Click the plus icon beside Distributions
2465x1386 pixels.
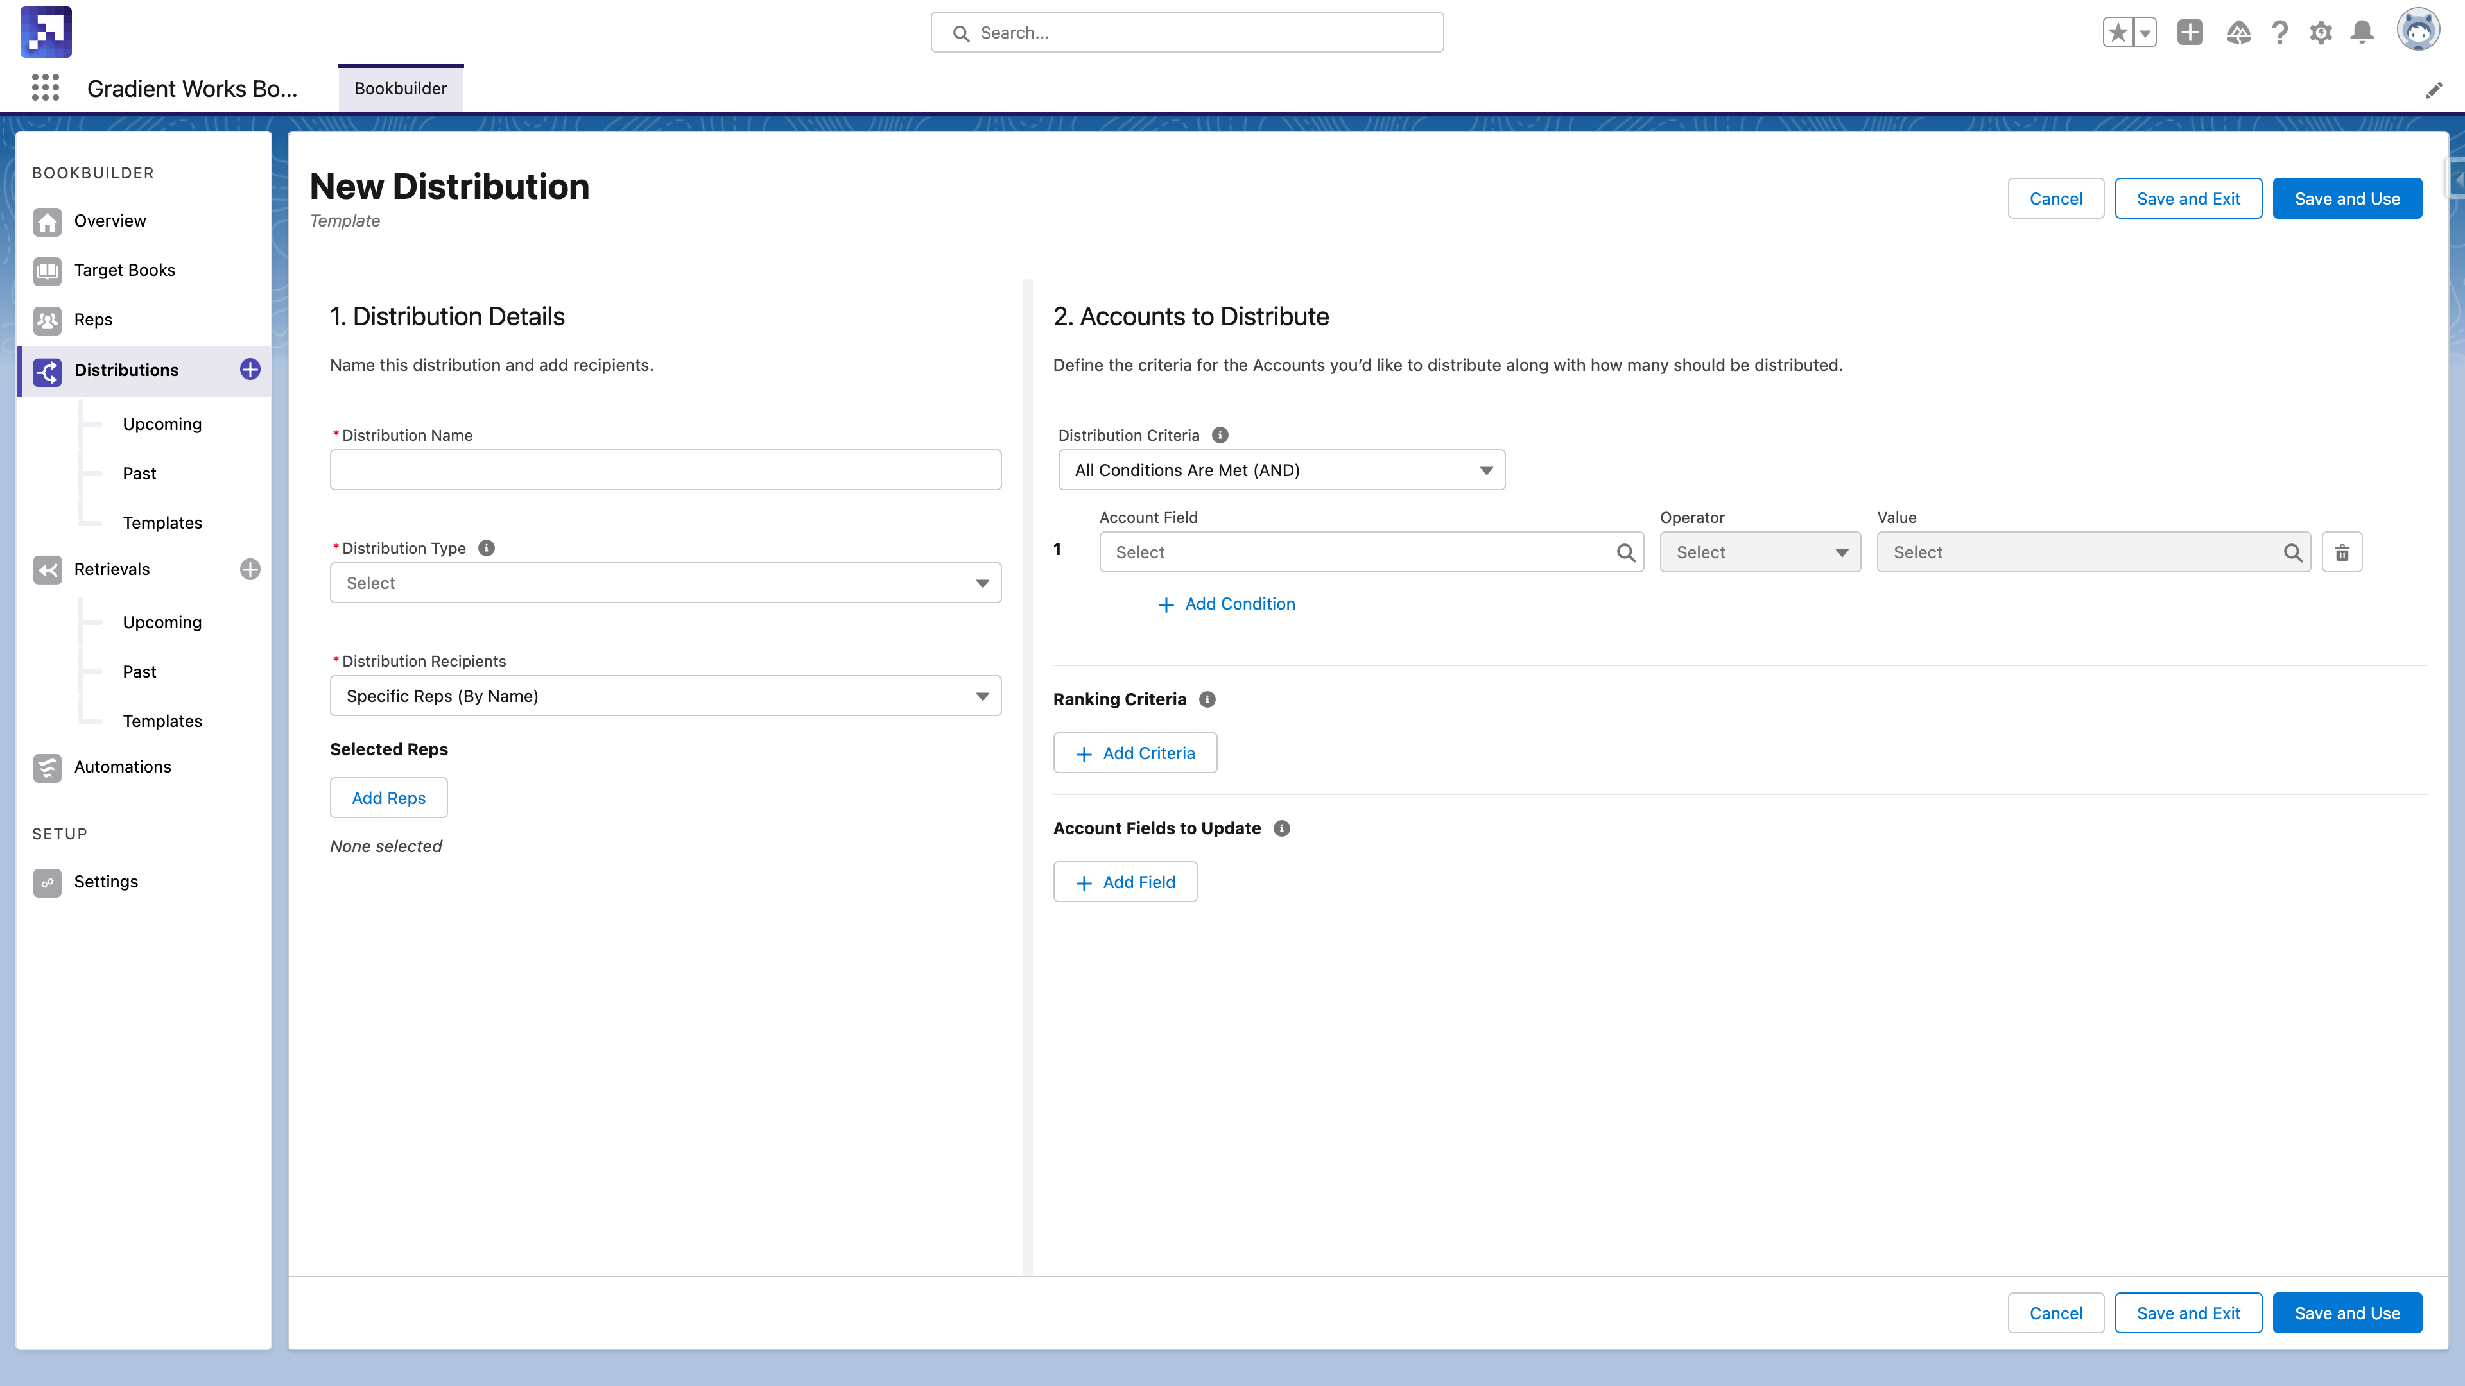tap(250, 369)
